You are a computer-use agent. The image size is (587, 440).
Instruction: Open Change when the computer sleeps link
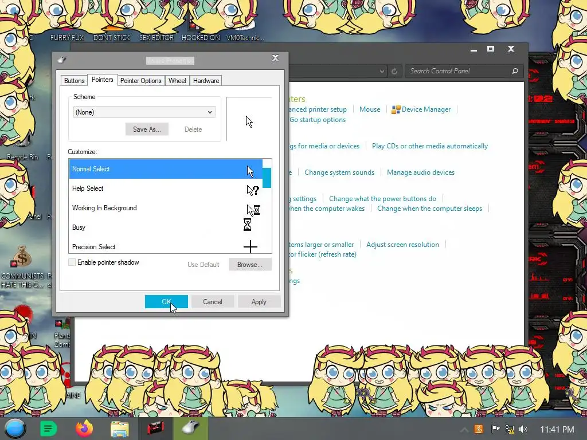coord(429,209)
